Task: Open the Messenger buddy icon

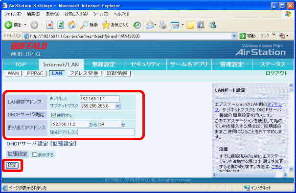Action: (x=212, y=25)
